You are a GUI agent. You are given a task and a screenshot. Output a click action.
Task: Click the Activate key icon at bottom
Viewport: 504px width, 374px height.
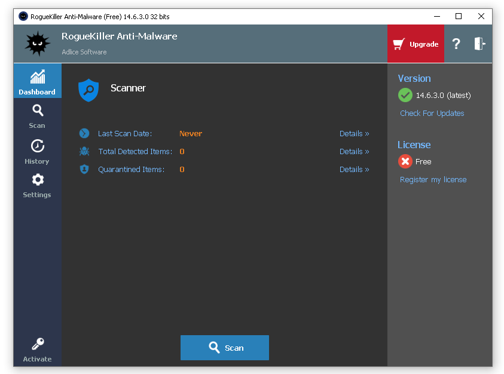point(37,344)
